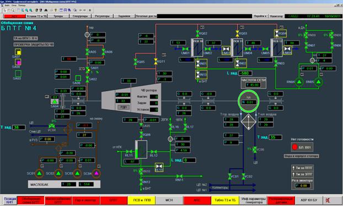Click the binoculars search icon in toolbar
This screenshot has height=206, width=343.
pyautogui.click(x=46, y=10)
